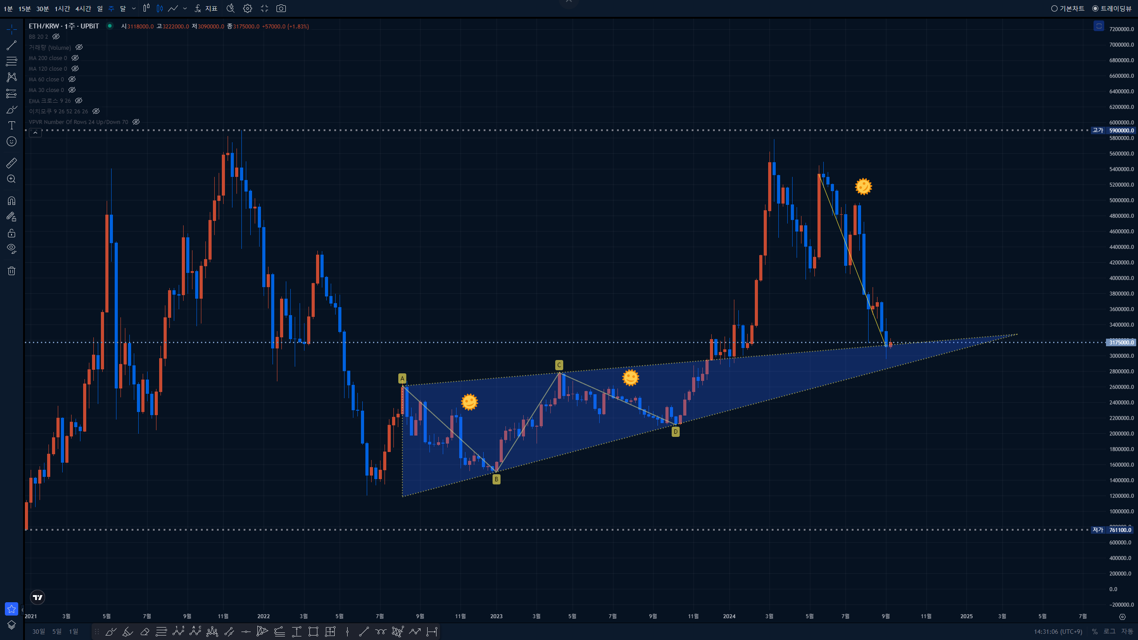Switch to the 4시간 timeframe

point(83,8)
